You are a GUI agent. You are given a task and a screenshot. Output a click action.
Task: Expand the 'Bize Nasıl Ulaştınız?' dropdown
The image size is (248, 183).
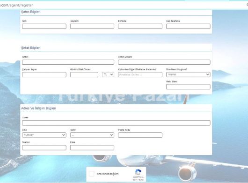(x=188, y=75)
